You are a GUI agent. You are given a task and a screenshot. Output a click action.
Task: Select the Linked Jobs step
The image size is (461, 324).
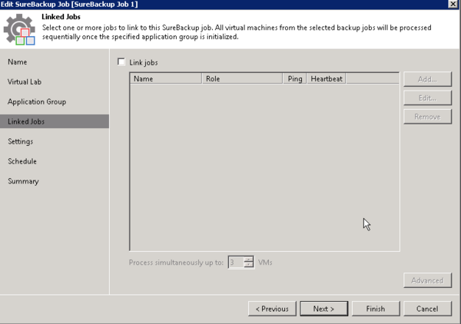point(26,121)
